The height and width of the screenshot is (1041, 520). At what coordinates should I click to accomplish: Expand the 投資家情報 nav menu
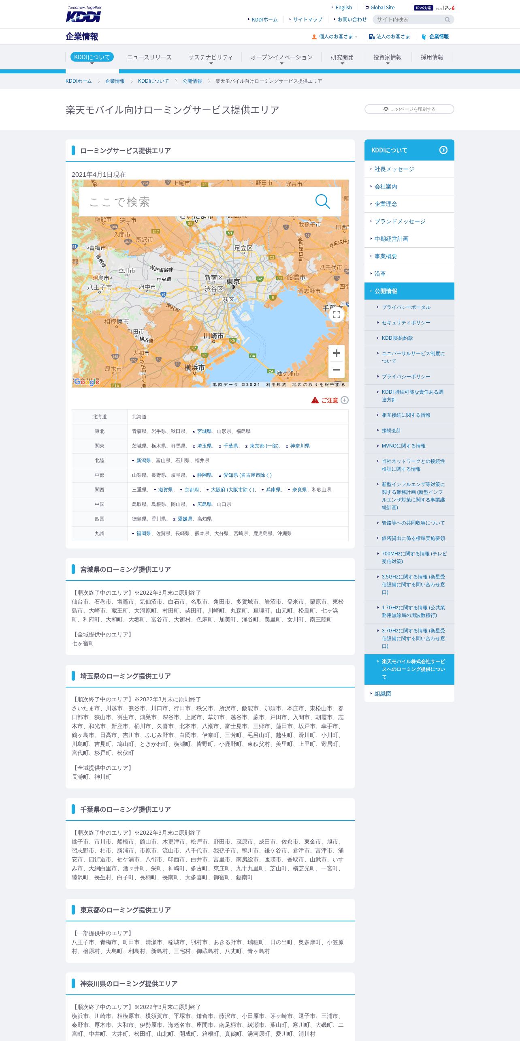(388, 57)
